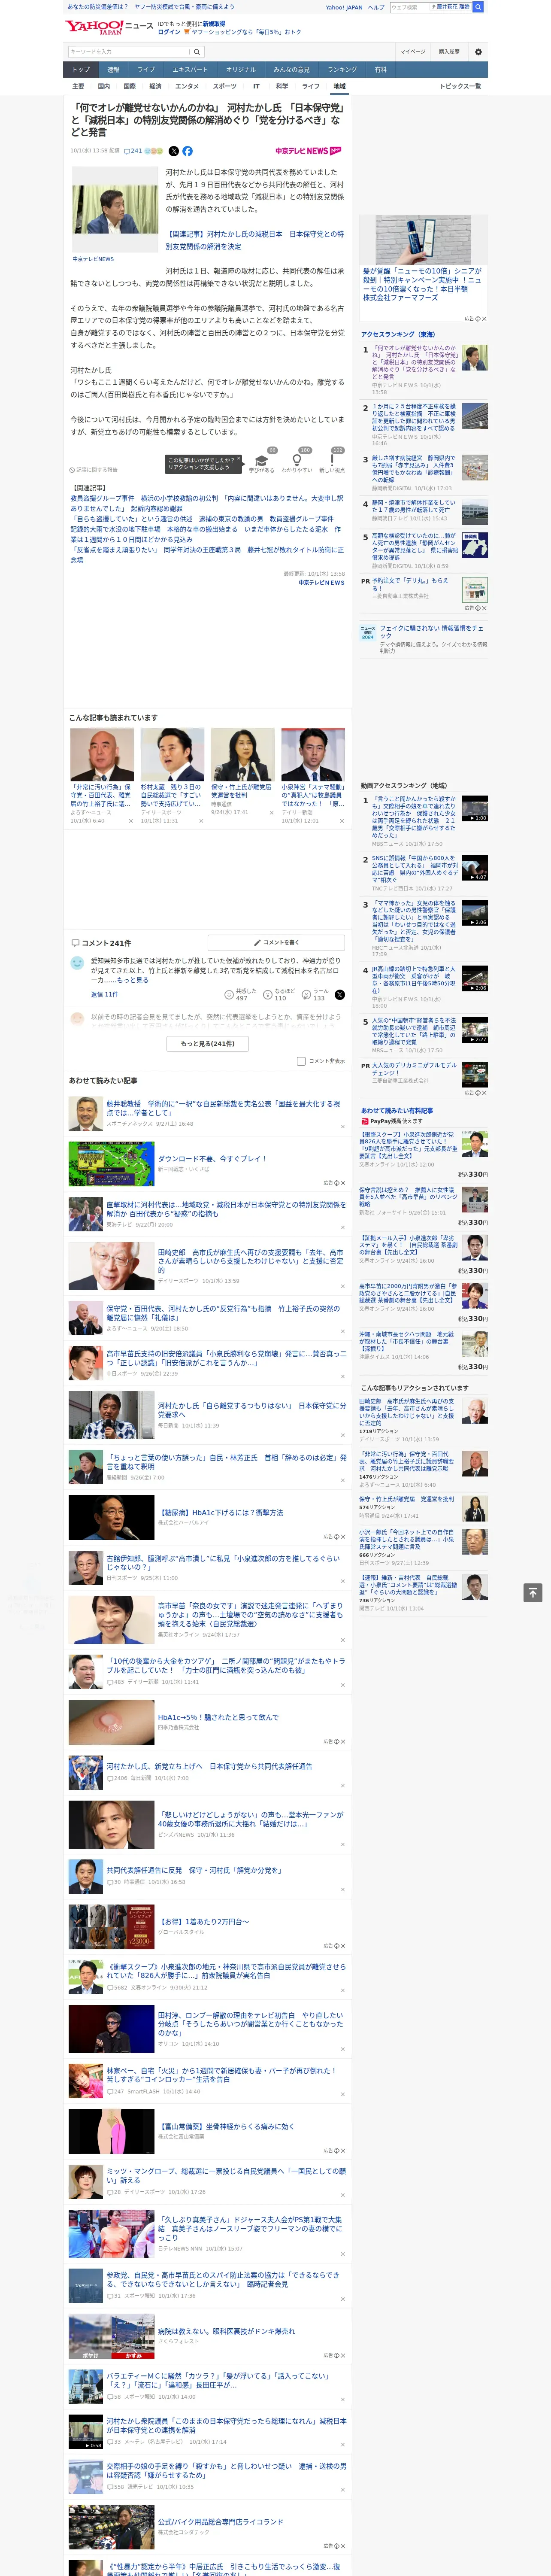Select the 経済 category

point(155,87)
